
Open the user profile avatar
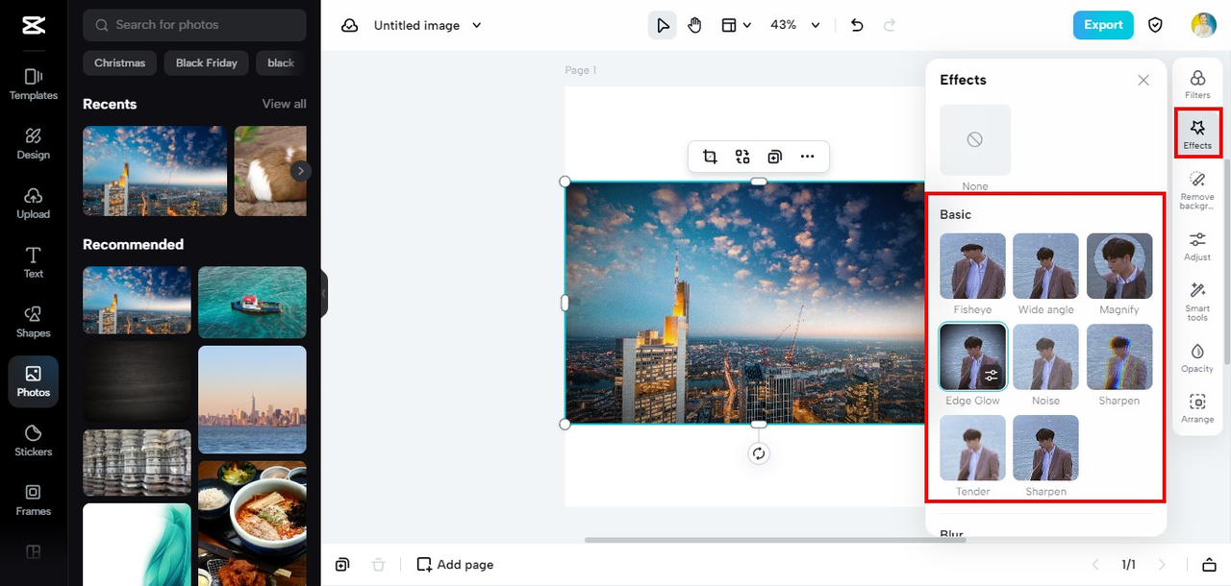pos(1203,25)
